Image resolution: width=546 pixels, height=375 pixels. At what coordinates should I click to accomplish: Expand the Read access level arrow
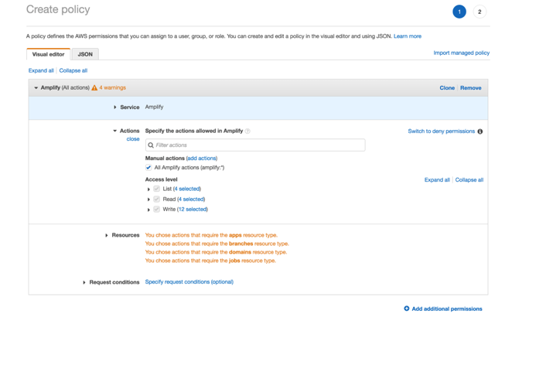148,199
